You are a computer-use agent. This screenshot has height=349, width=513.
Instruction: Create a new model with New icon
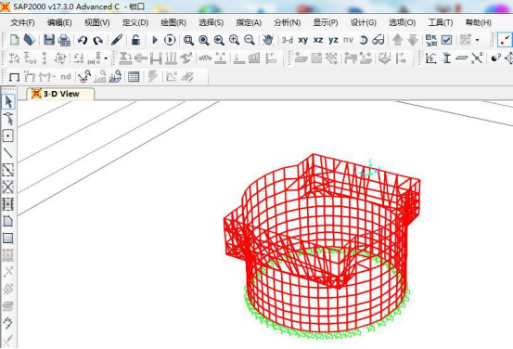coord(15,40)
